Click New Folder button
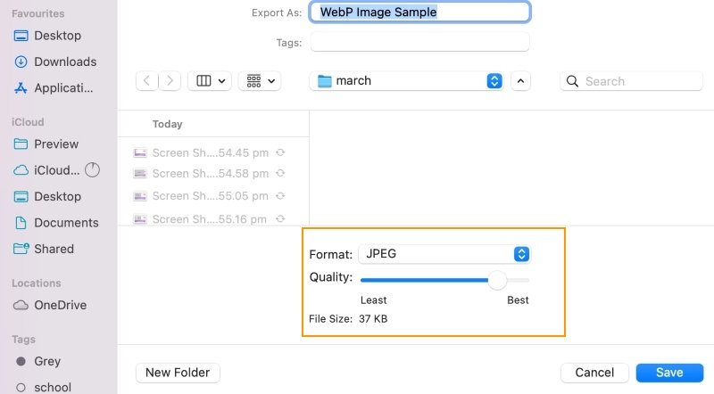 coord(178,373)
